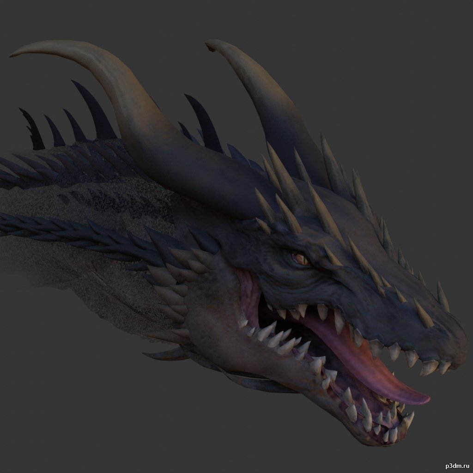This screenshot has width=473, height=473.
Task: Select the brow spikes above the eye
Action: tap(286, 208)
